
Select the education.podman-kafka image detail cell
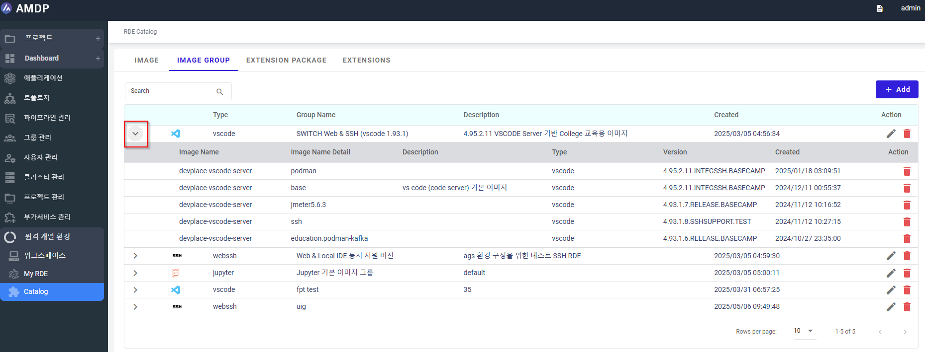point(329,238)
